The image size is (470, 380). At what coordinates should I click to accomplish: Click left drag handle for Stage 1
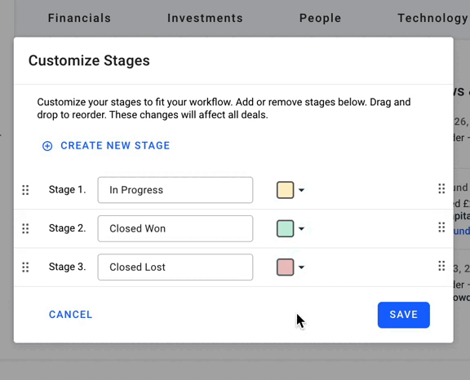25,190
